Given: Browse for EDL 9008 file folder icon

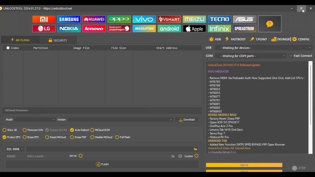Looking at the screenshot, I should click(x=195, y=149).
